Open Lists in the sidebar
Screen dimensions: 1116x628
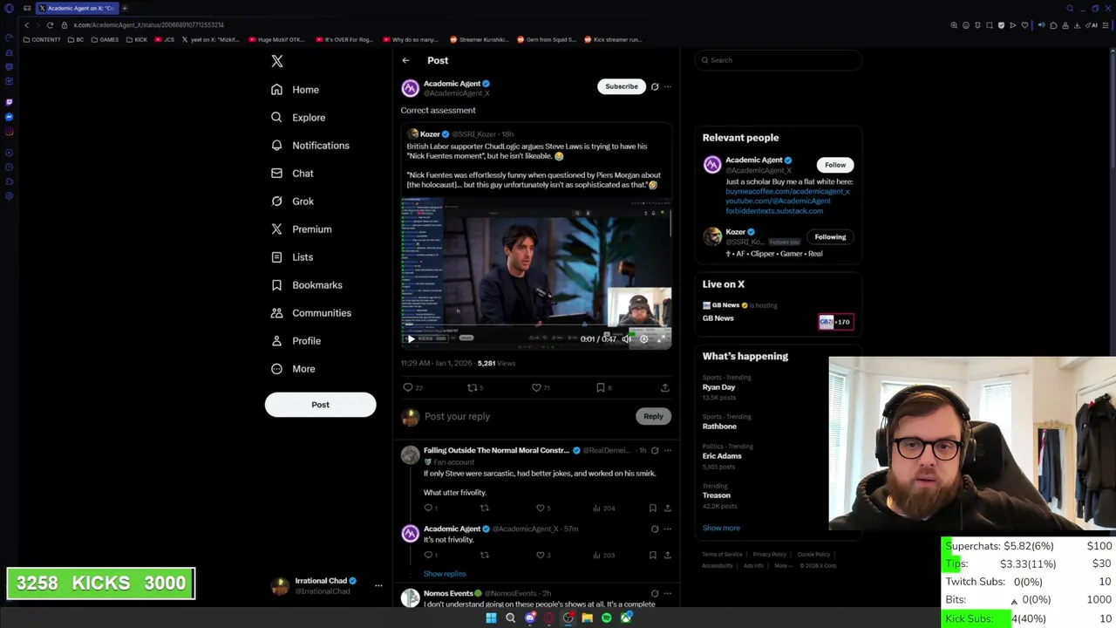(x=292, y=257)
